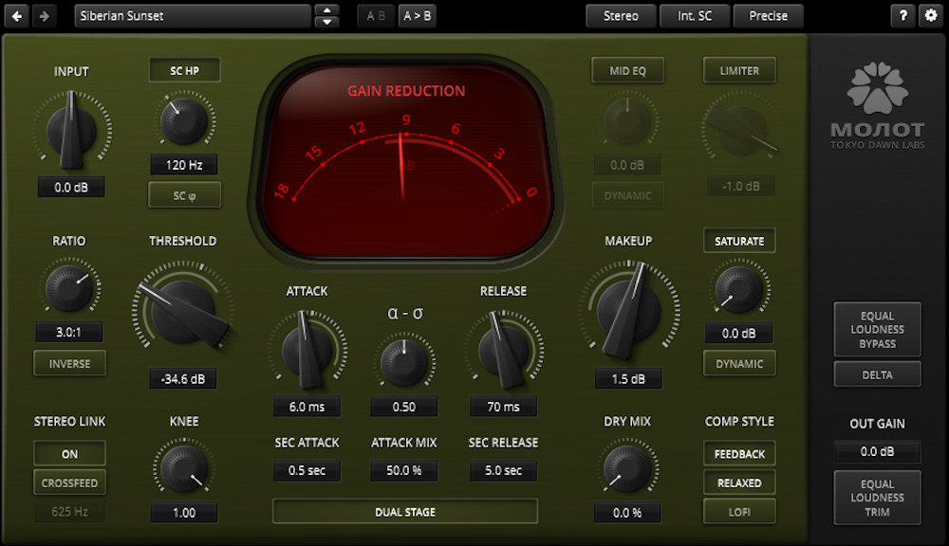The image size is (949, 546).
Task: Activate EQUAL LOUDNESS BYPASS
Action: click(877, 329)
